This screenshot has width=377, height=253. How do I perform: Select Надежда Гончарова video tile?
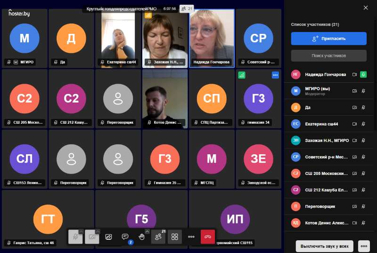coord(212,39)
